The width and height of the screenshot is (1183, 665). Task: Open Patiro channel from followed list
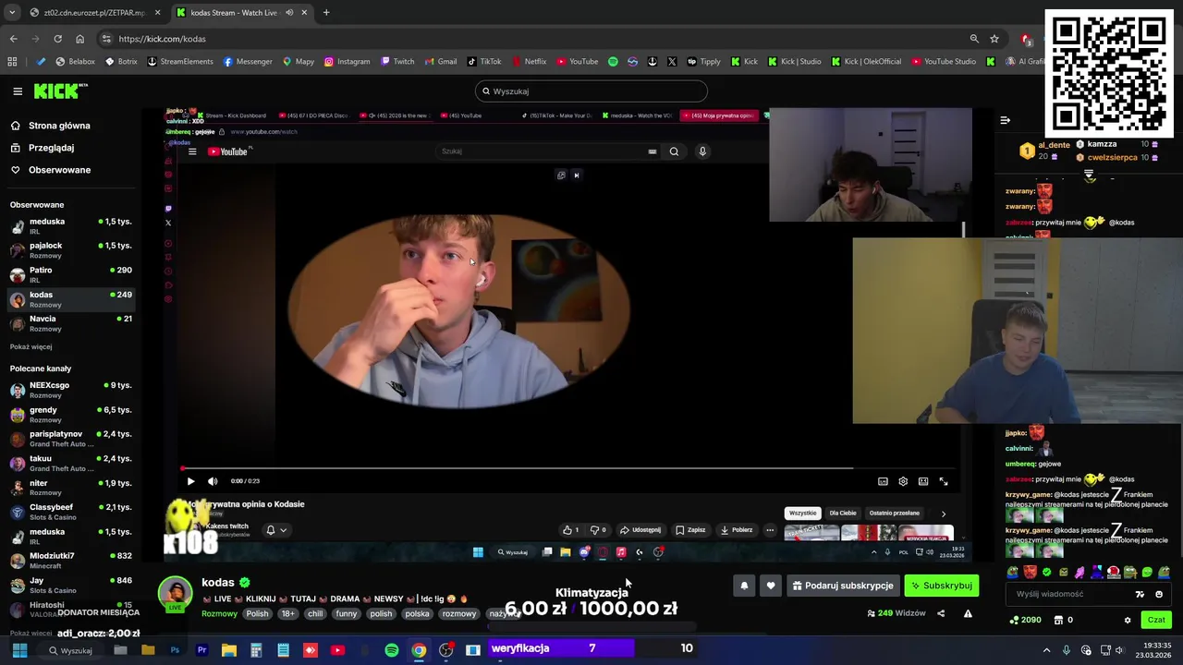[70, 274]
